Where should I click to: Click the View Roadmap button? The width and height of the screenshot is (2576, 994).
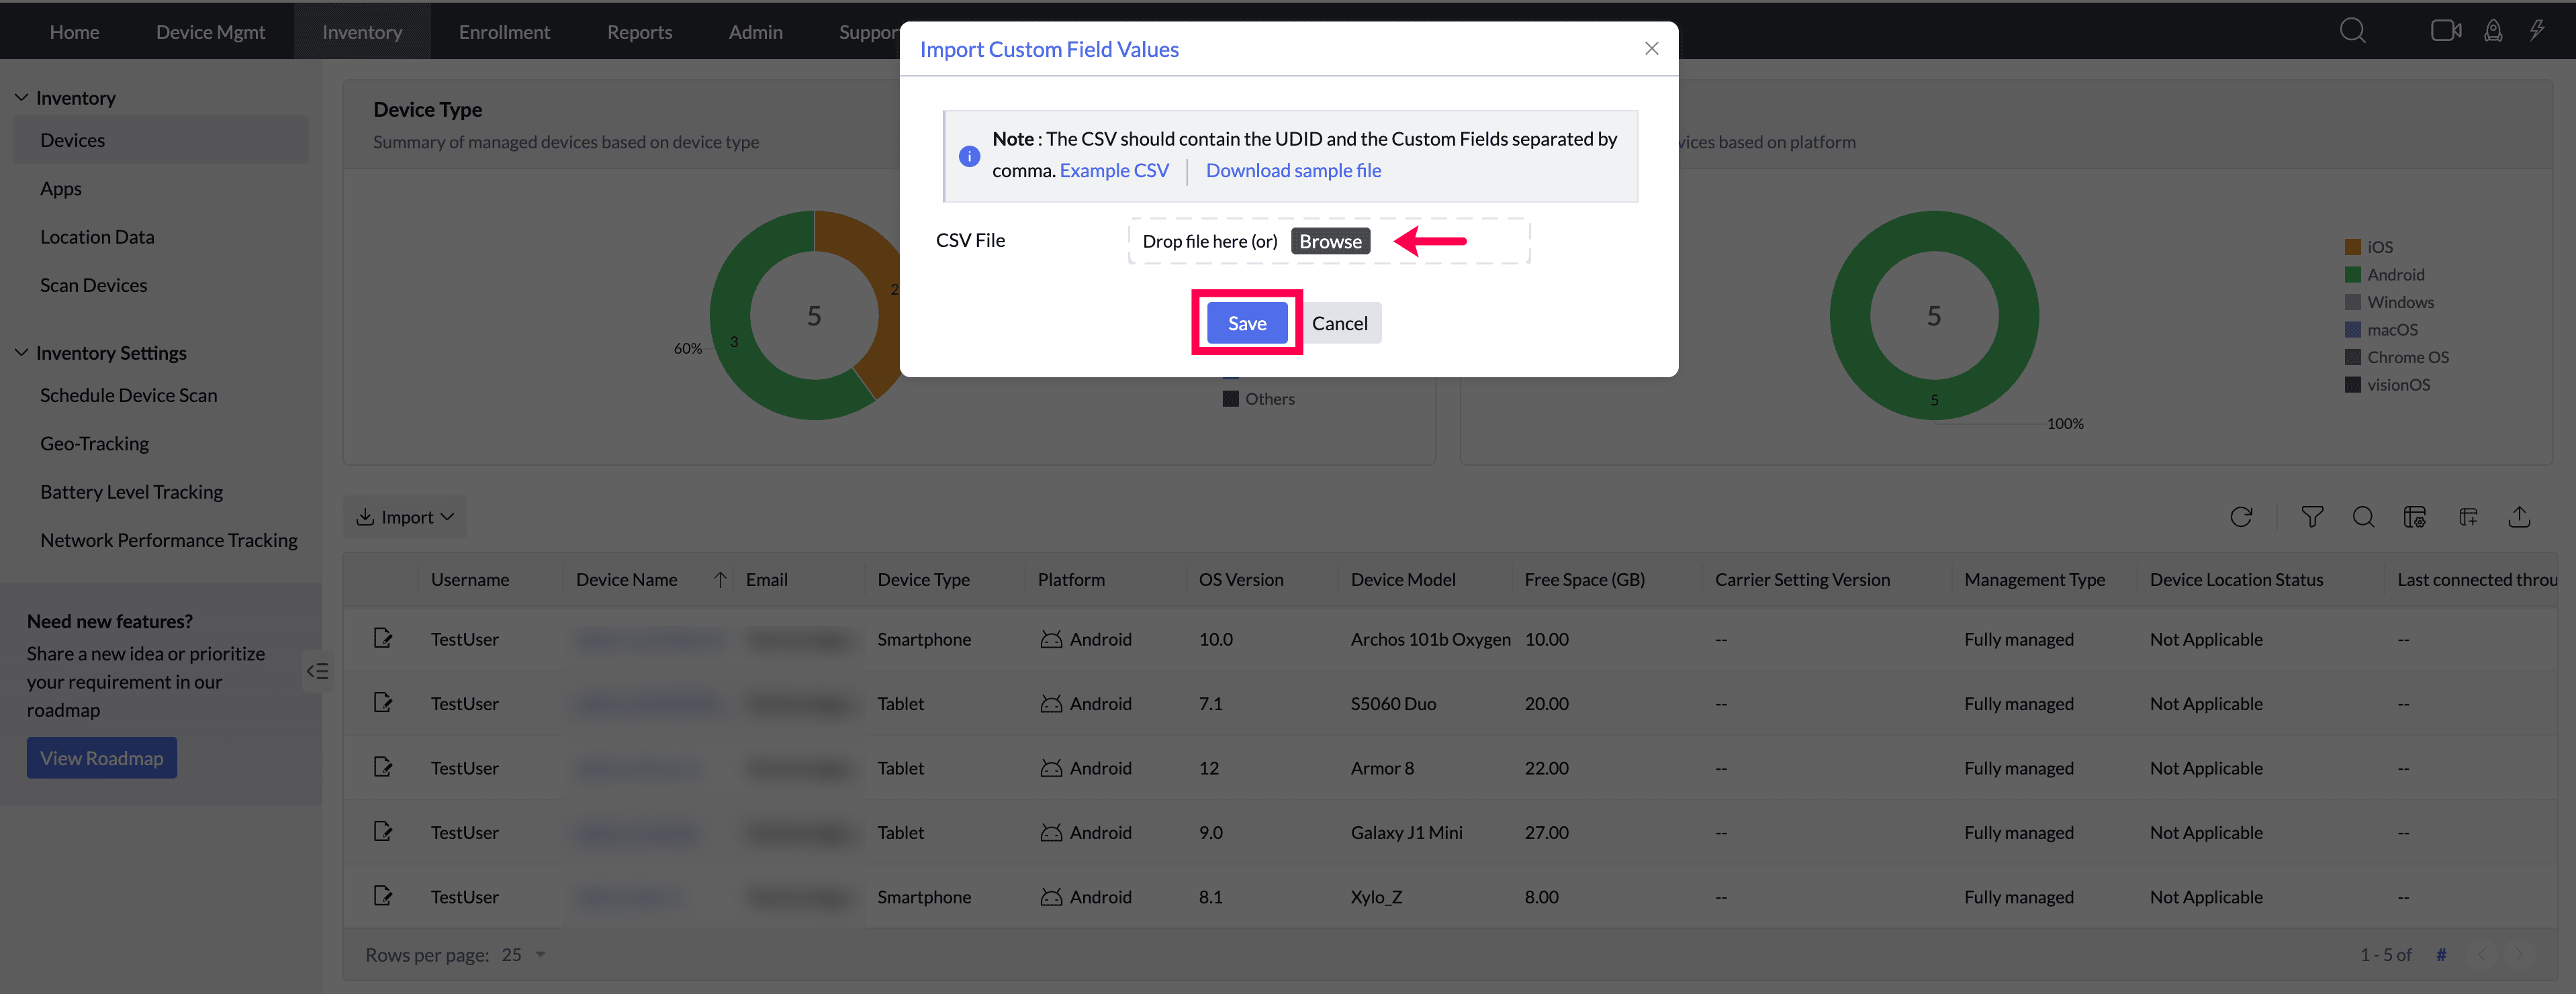click(x=102, y=757)
